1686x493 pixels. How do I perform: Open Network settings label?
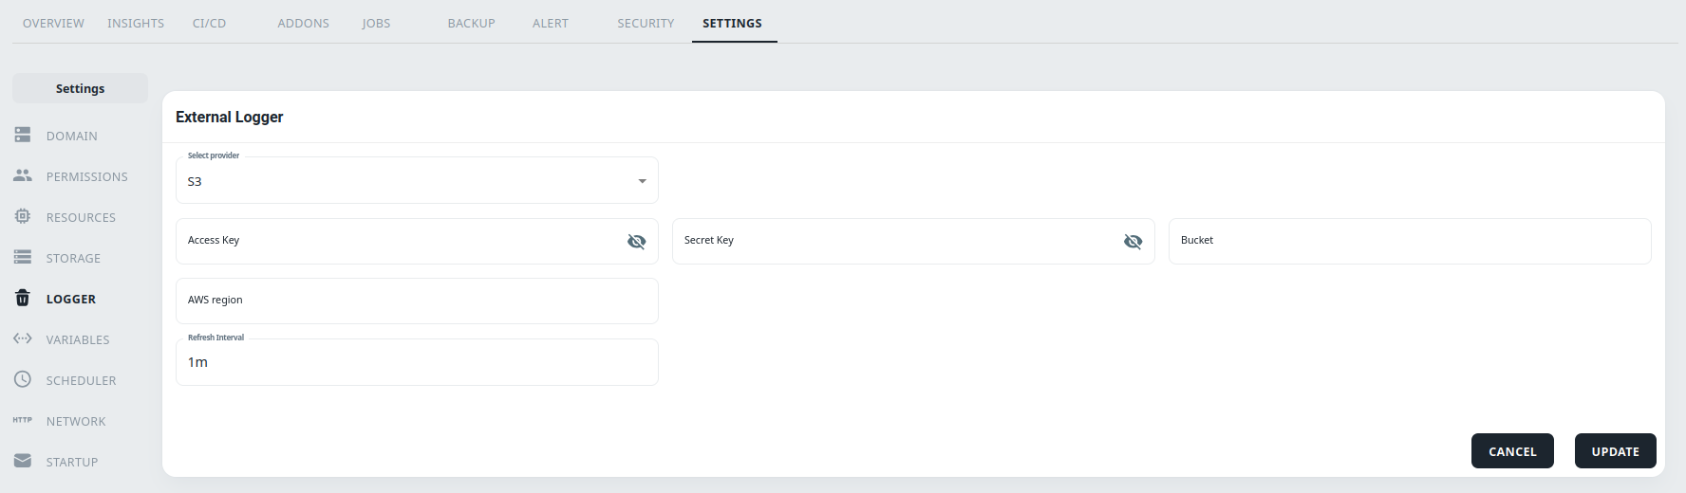[76, 422]
